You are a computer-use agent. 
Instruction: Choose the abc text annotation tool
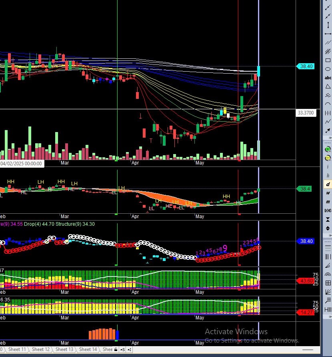click(328, 78)
